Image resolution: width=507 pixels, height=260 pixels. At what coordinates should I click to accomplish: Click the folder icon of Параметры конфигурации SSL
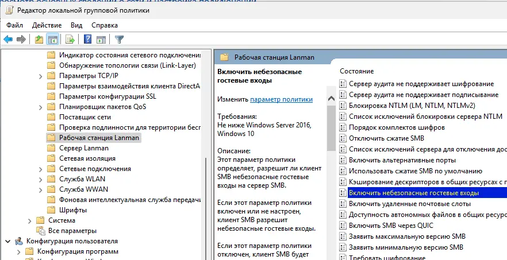pos(51,96)
